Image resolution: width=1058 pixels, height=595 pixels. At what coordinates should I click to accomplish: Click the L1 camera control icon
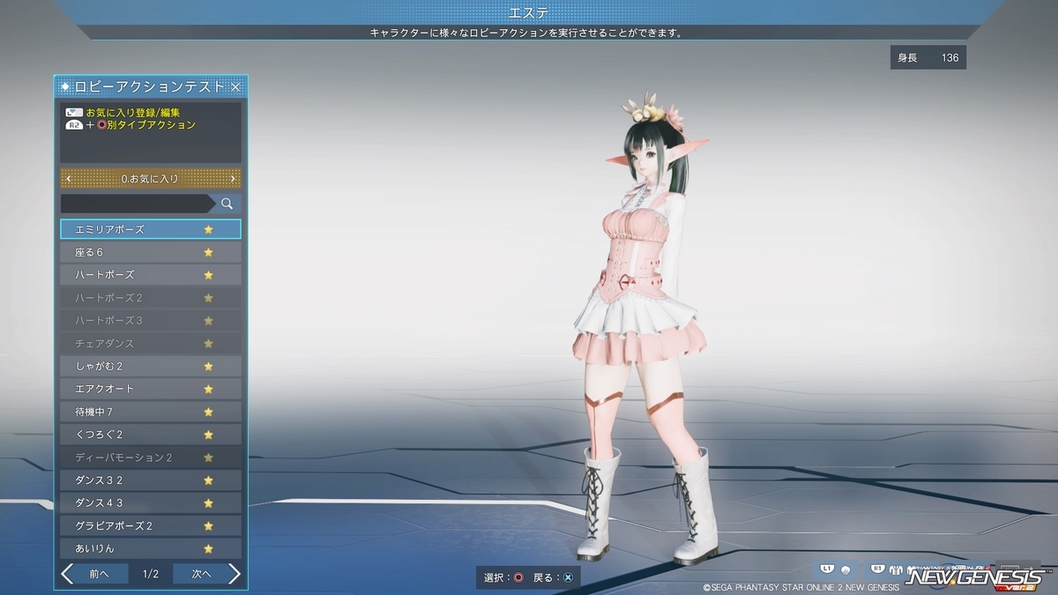pyautogui.click(x=826, y=569)
